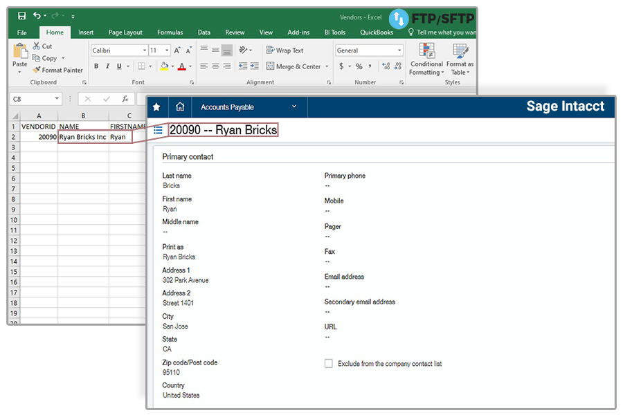Click the Sage Intacct favorites star icon
This screenshot has width=623, height=415.
coord(156,107)
